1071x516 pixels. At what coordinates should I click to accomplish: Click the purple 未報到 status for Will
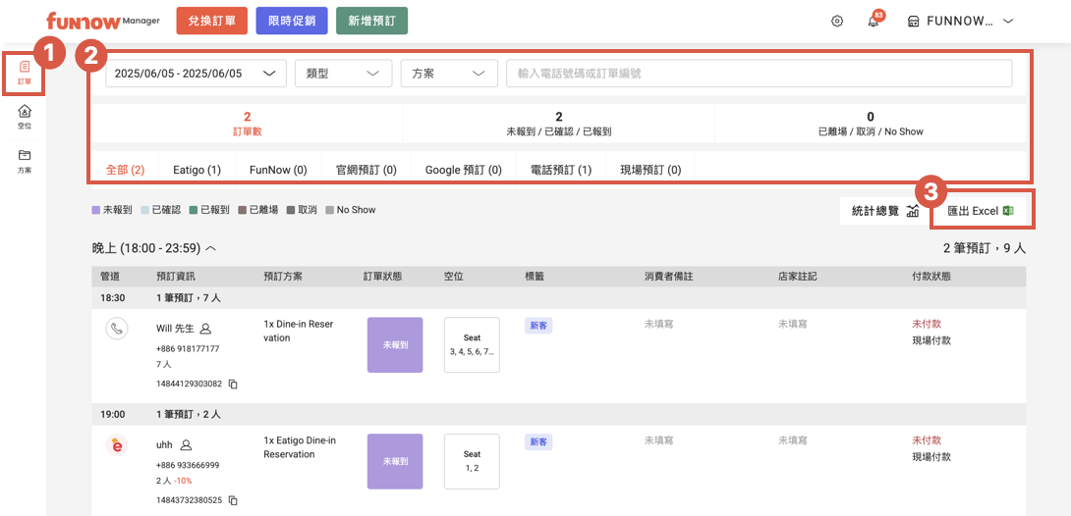(x=395, y=345)
